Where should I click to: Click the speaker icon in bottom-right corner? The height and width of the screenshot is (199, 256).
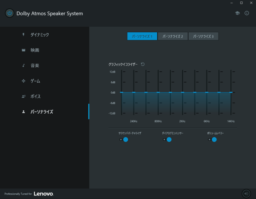coord(246,194)
